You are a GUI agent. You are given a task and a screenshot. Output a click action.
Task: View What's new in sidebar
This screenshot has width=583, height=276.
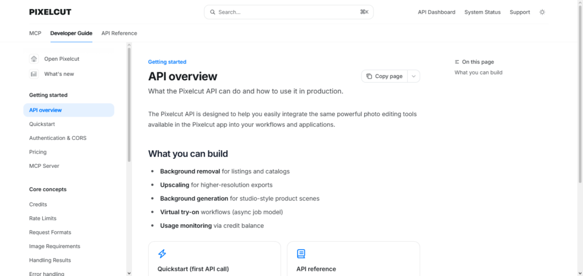point(59,74)
